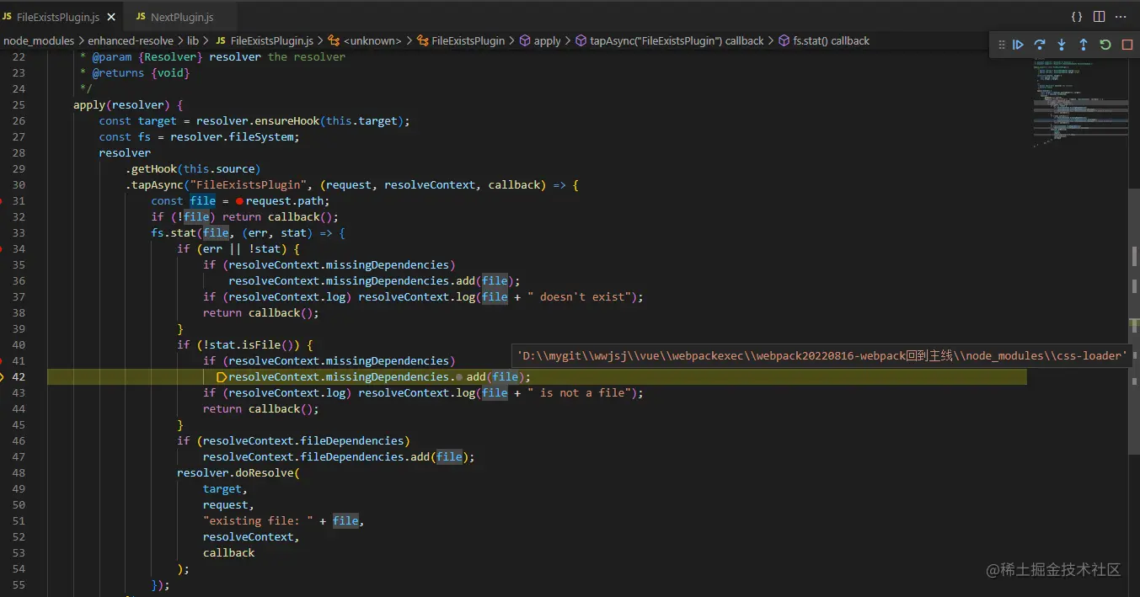The width and height of the screenshot is (1140, 597).
Task: Click 'resolver.doResolve(' on line 48
Action: click(x=238, y=473)
